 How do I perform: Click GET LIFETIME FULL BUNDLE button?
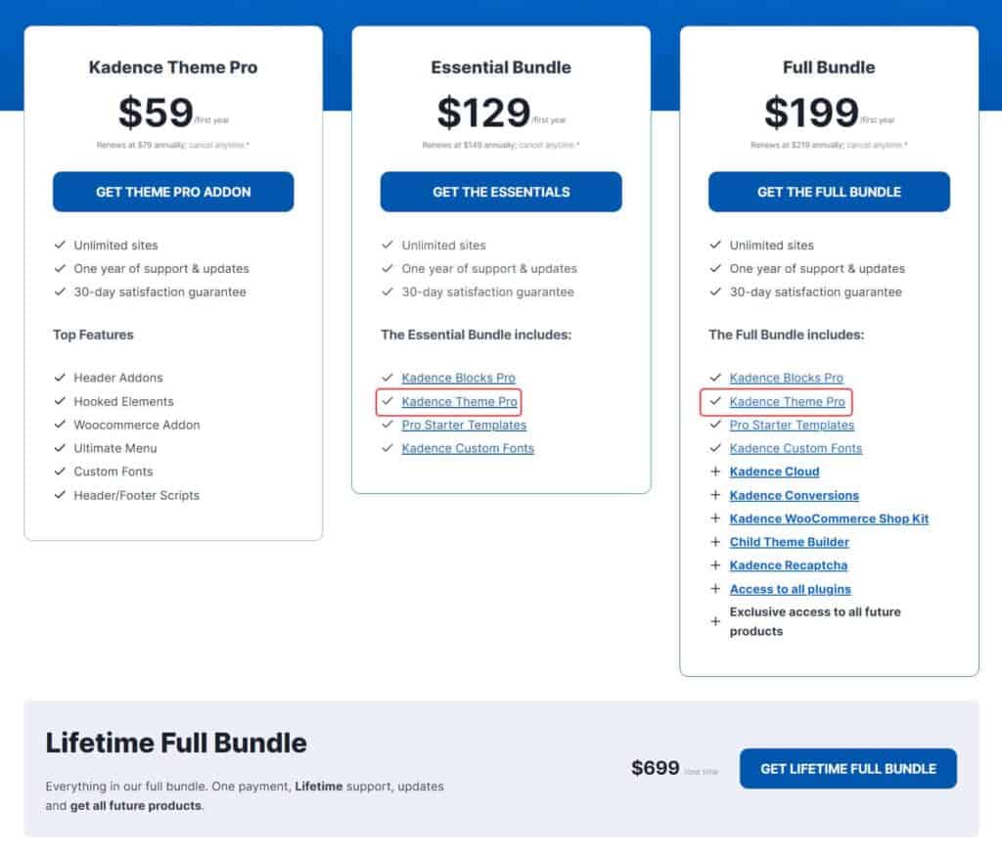tap(847, 769)
